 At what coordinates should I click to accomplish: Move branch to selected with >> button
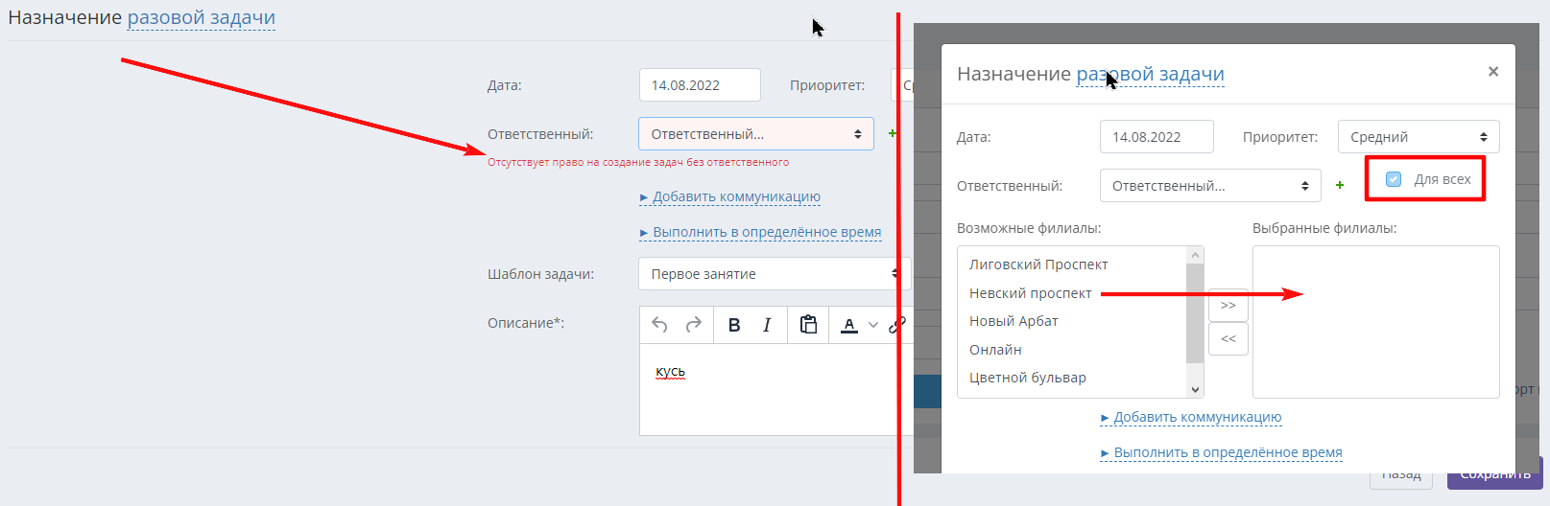pos(1228,306)
